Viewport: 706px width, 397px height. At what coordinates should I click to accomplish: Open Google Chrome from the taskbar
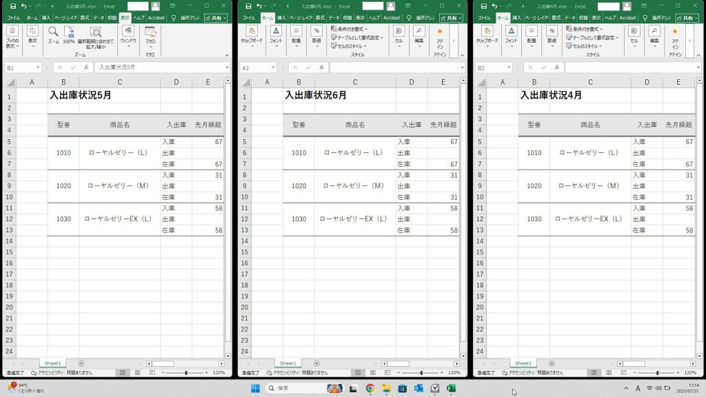(370, 389)
